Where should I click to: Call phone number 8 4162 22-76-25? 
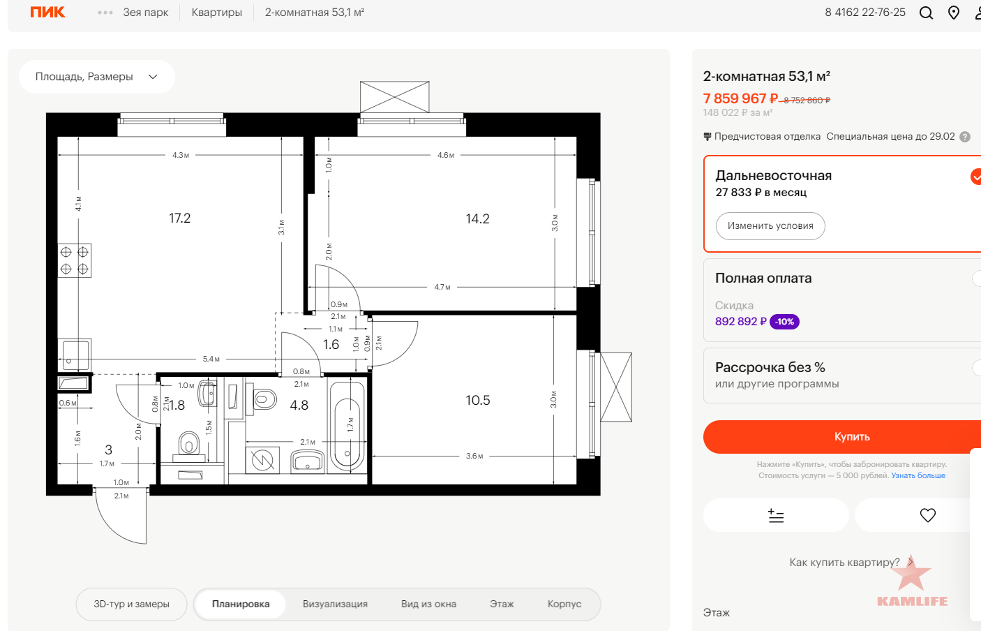point(865,13)
